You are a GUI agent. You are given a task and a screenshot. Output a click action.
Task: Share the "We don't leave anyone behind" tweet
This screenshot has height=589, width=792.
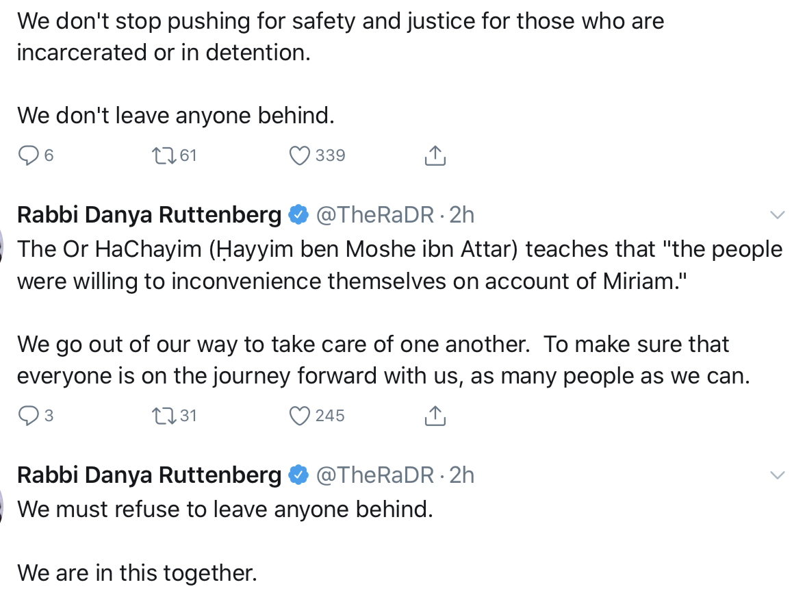[435, 156]
